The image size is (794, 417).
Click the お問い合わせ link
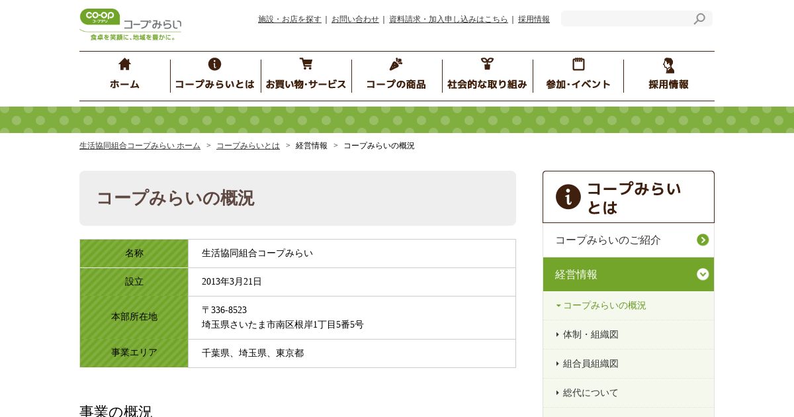click(x=355, y=19)
